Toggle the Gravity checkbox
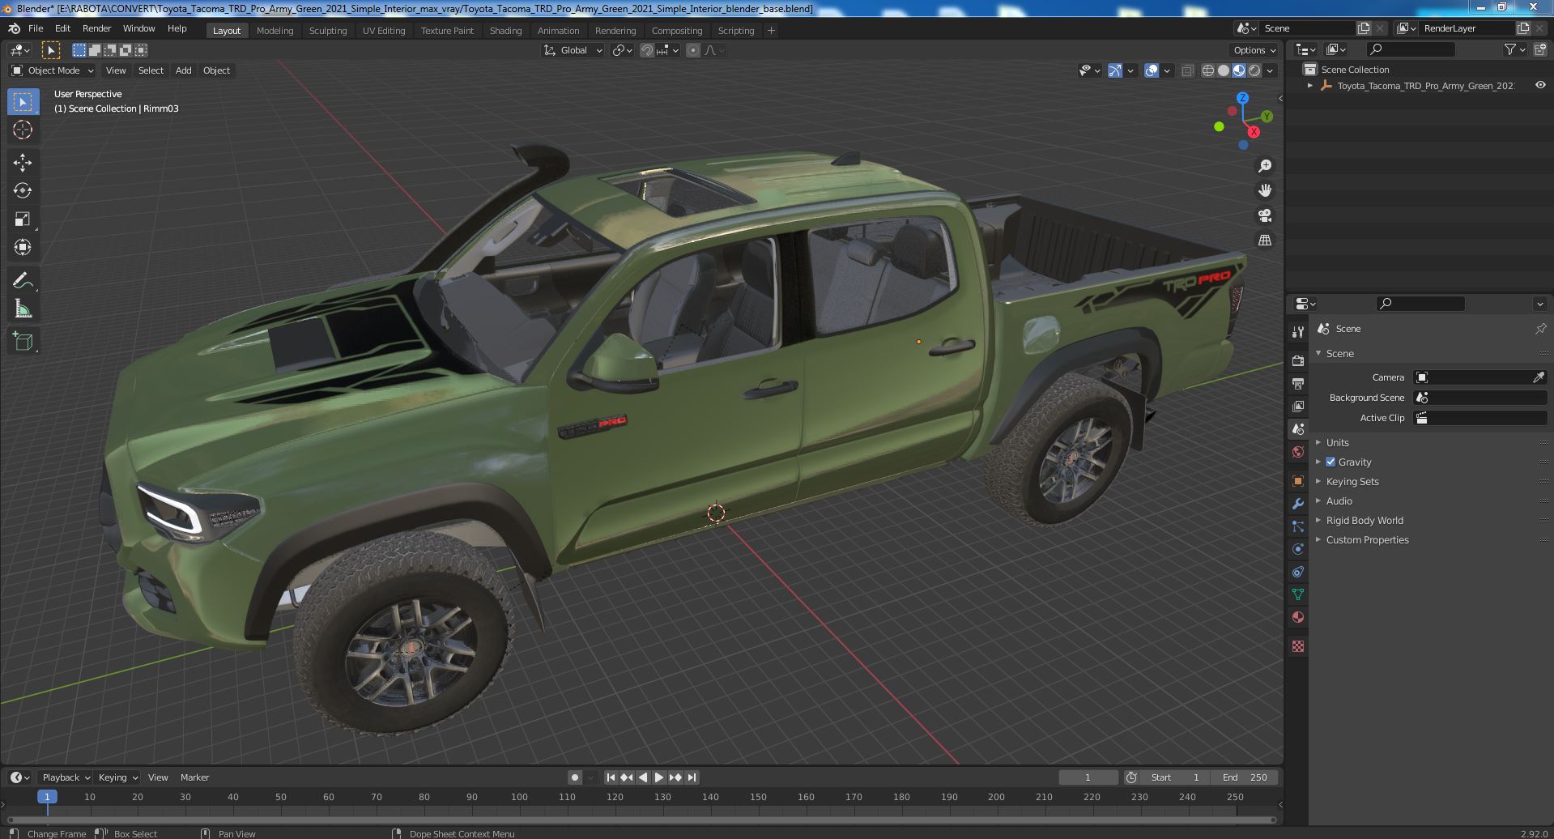 1330,462
